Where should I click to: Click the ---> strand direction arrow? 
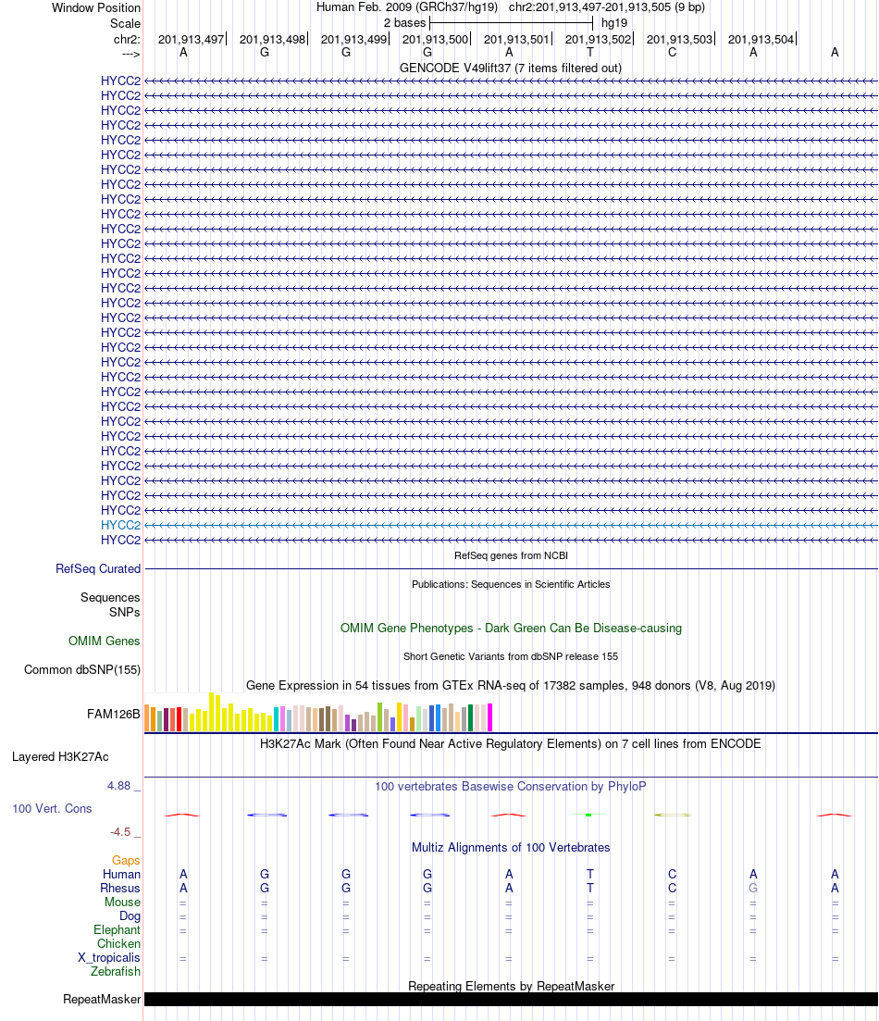[x=130, y=54]
